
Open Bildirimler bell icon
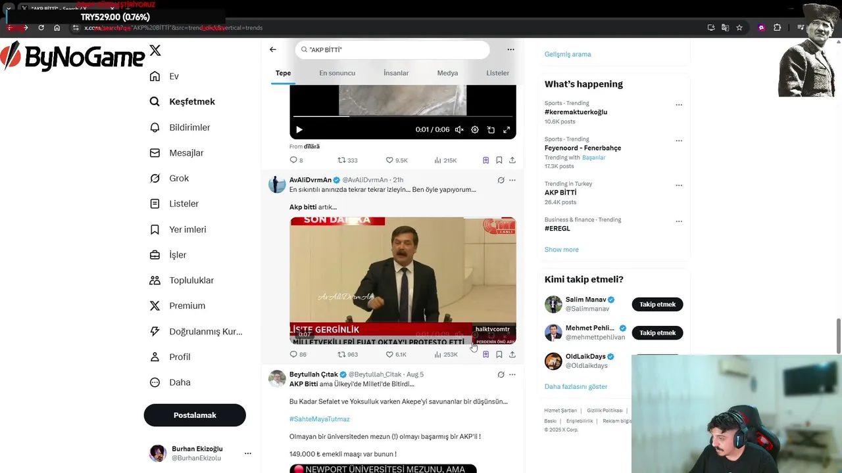(x=155, y=127)
